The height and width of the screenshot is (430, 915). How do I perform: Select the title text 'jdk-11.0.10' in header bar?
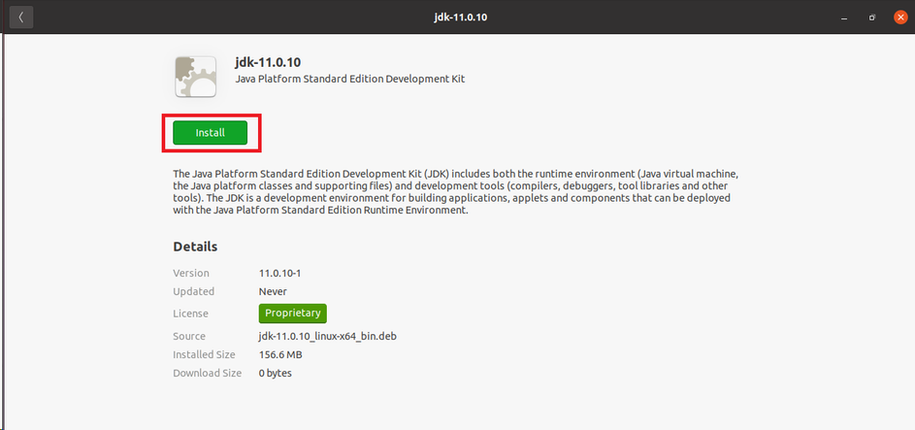point(461,17)
